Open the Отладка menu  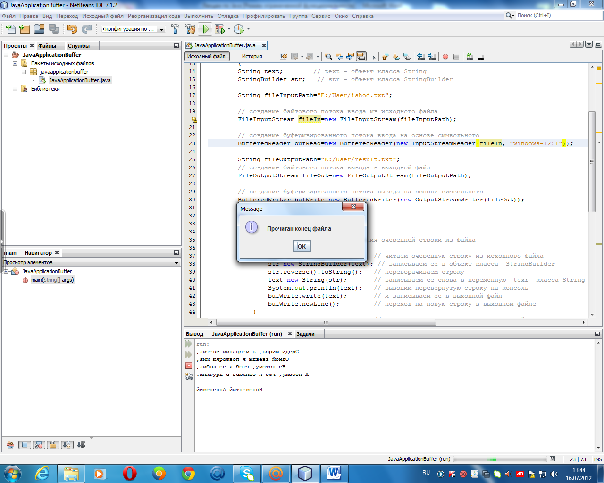(x=228, y=16)
